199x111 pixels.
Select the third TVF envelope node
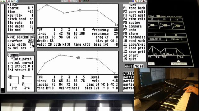[x=64, y=13]
